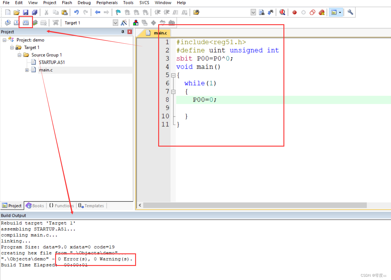Undo the last edit
Image resolution: width=391 pixels, height=280 pixels.
pyautogui.click(x=76, y=12)
